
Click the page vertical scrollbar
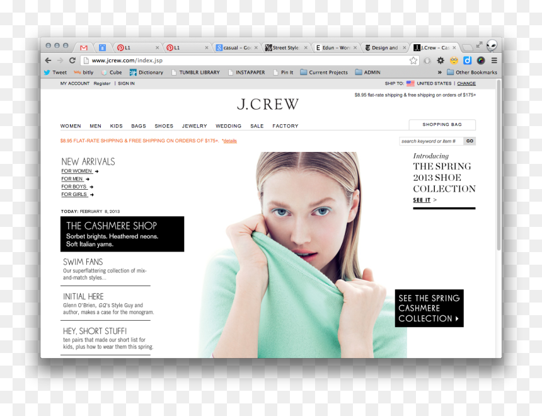tap(499, 165)
